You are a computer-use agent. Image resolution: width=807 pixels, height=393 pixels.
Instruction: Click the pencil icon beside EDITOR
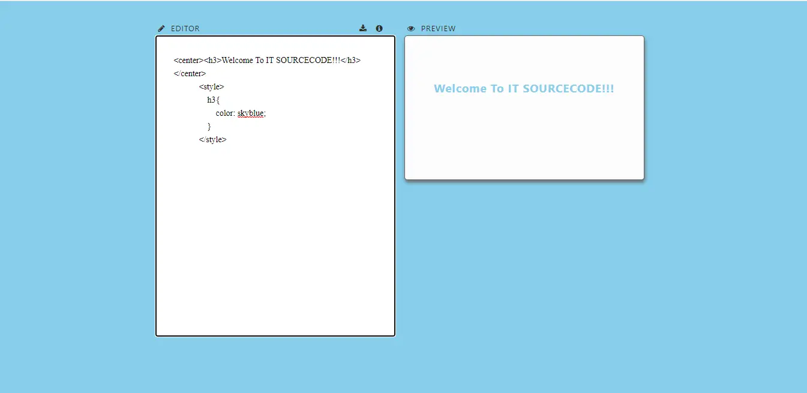click(161, 28)
